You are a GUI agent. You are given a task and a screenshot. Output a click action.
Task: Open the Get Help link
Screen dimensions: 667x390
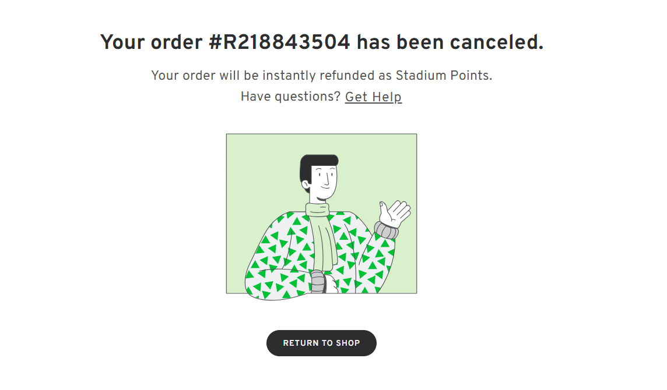click(x=373, y=97)
